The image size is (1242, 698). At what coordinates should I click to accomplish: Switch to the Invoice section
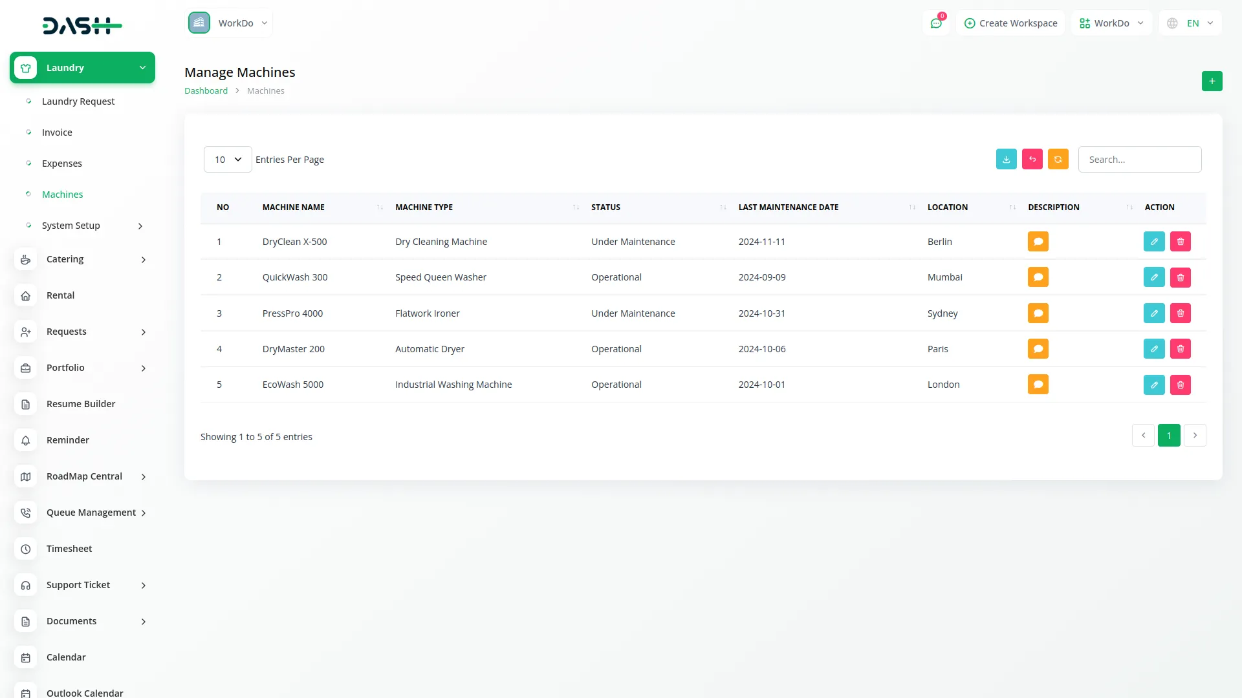[x=57, y=132]
